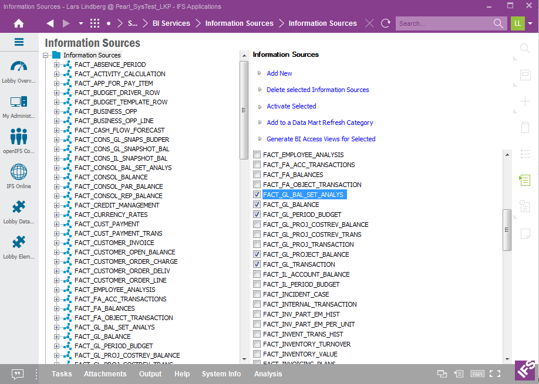Click Add to a Data Mart Refresh Category

pos(319,123)
